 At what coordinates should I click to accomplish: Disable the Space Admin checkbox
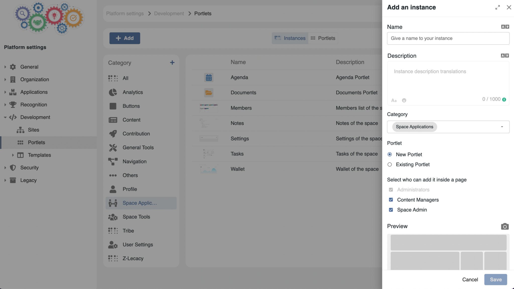(391, 209)
